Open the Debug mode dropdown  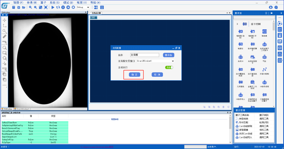tap(88, 7)
